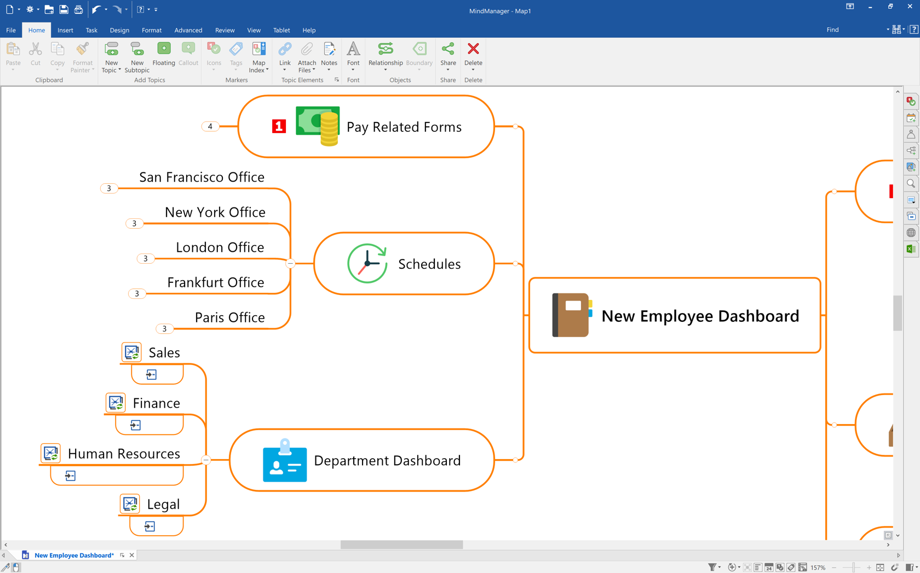This screenshot has height=573, width=920.
Task: Open the Notes tool
Action: point(329,54)
